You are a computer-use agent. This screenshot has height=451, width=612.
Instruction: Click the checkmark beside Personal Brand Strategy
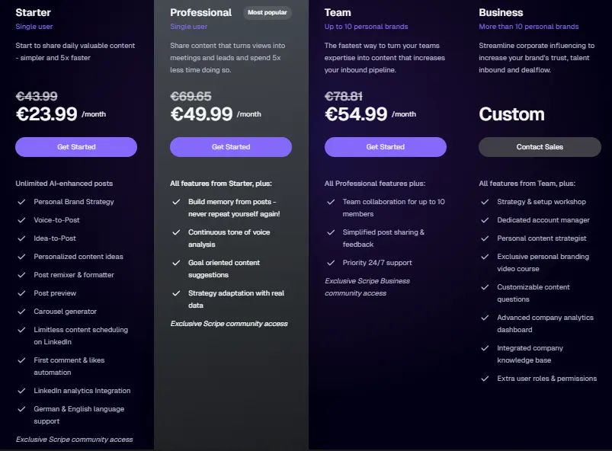[22, 202]
